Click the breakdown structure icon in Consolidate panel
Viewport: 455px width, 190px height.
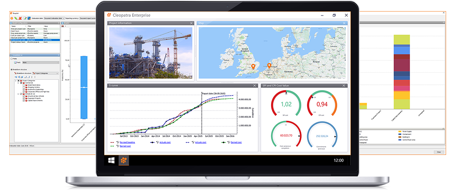(15, 73)
